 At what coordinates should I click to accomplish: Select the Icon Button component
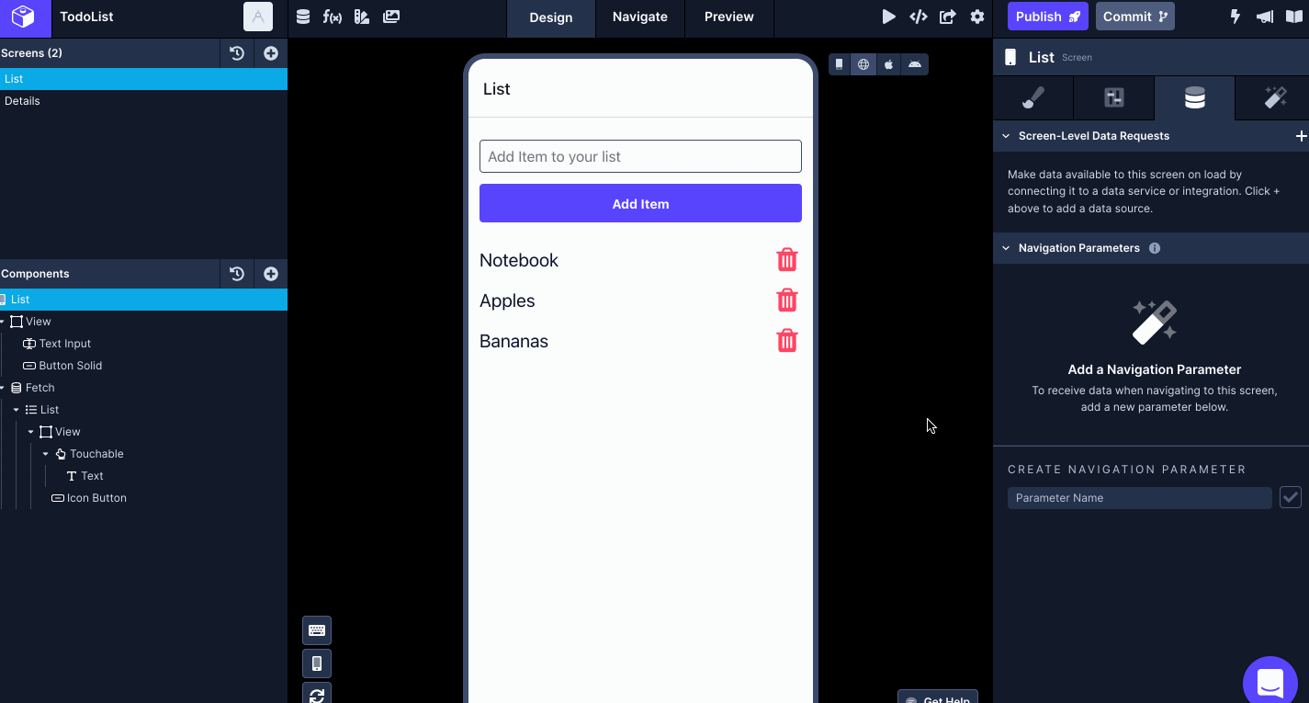click(96, 498)
